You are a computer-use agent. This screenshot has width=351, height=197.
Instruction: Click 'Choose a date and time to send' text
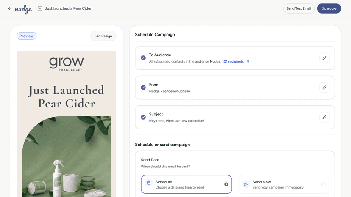pyautogui.click(x=180, y=187)
